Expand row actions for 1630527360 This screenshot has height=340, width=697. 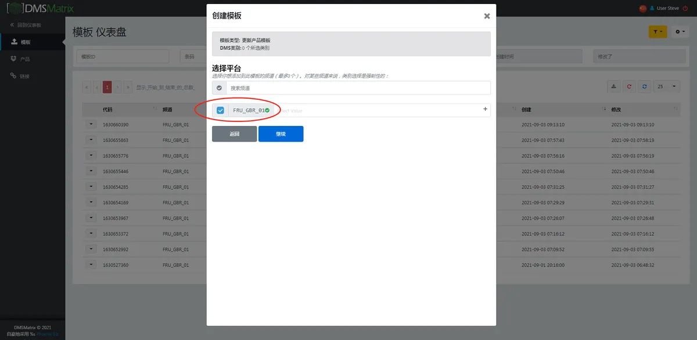[91, 265]
